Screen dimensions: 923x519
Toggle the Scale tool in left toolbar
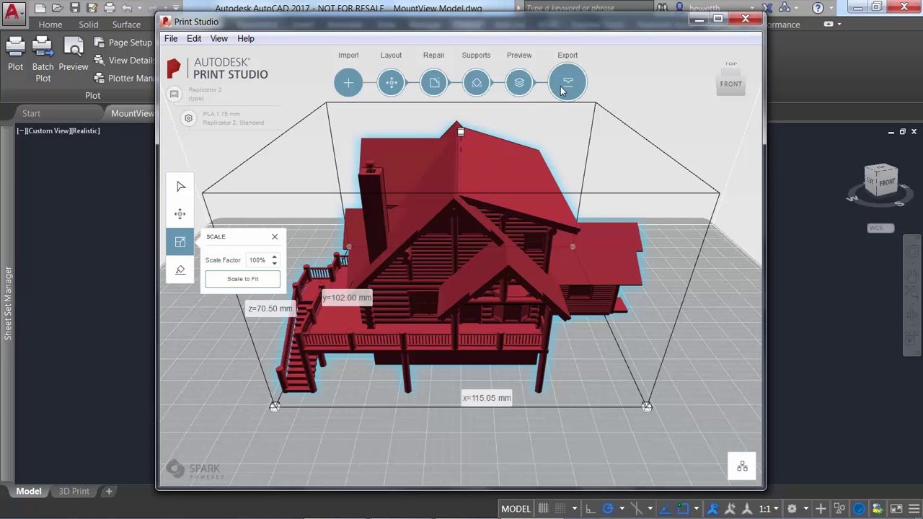[x=180, y=242]
